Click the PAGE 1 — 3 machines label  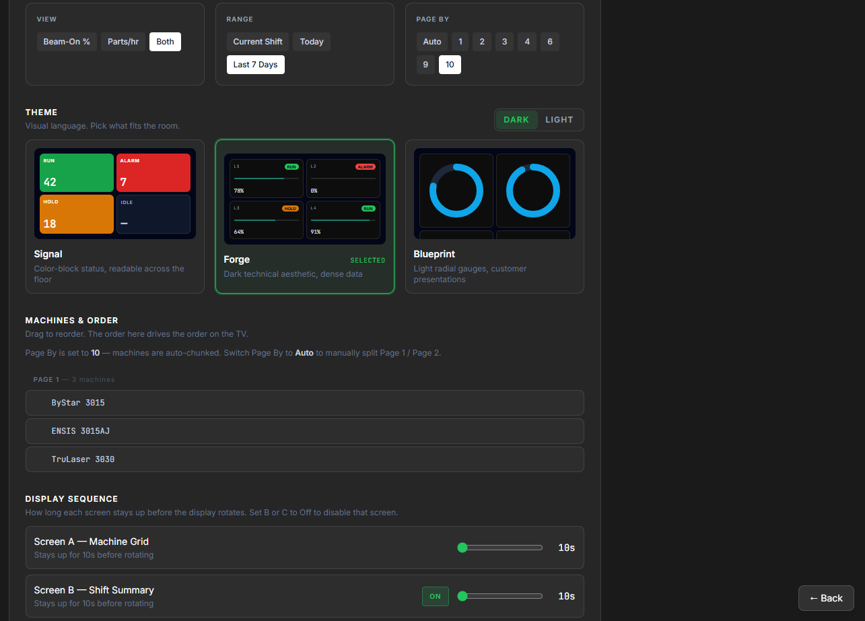coord(74,380)
